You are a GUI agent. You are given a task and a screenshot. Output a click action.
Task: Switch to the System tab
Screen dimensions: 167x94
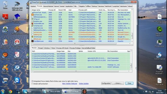point(33,6)
